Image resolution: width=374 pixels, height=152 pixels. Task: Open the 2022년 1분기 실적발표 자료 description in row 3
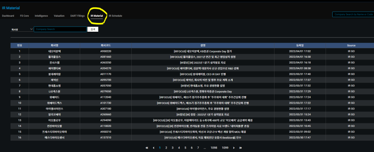coord(203,63)
